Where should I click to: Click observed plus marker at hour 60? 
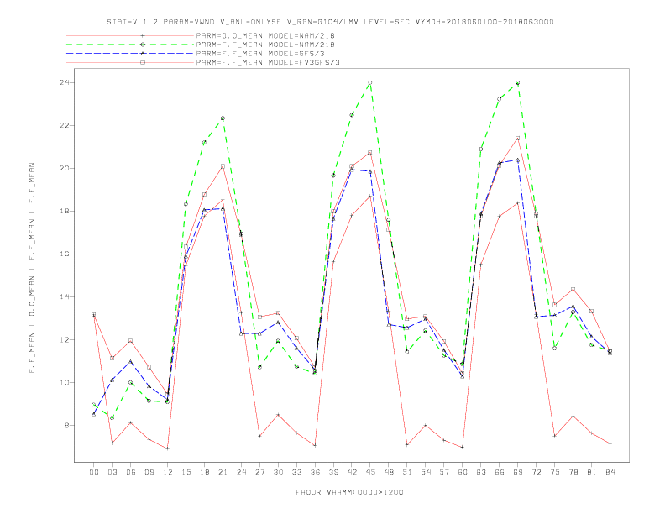pos(463,447)
